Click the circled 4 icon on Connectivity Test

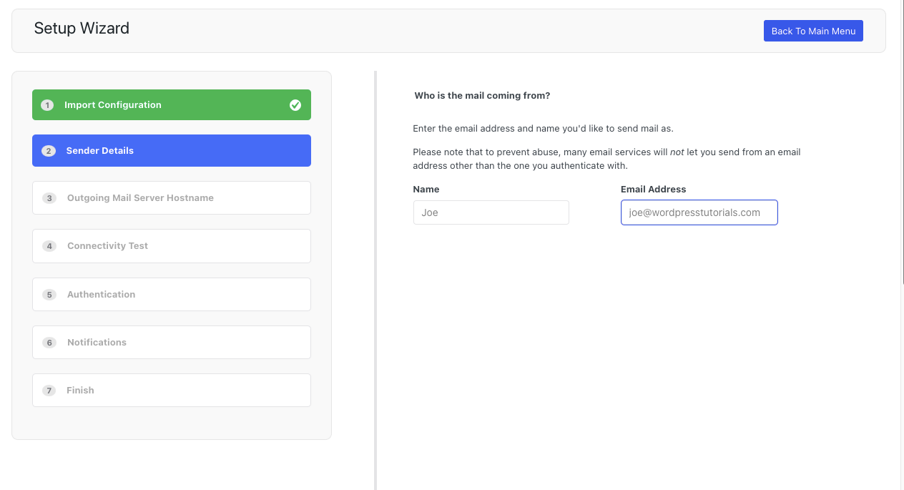pyautogui.click(x=49, y=245)
